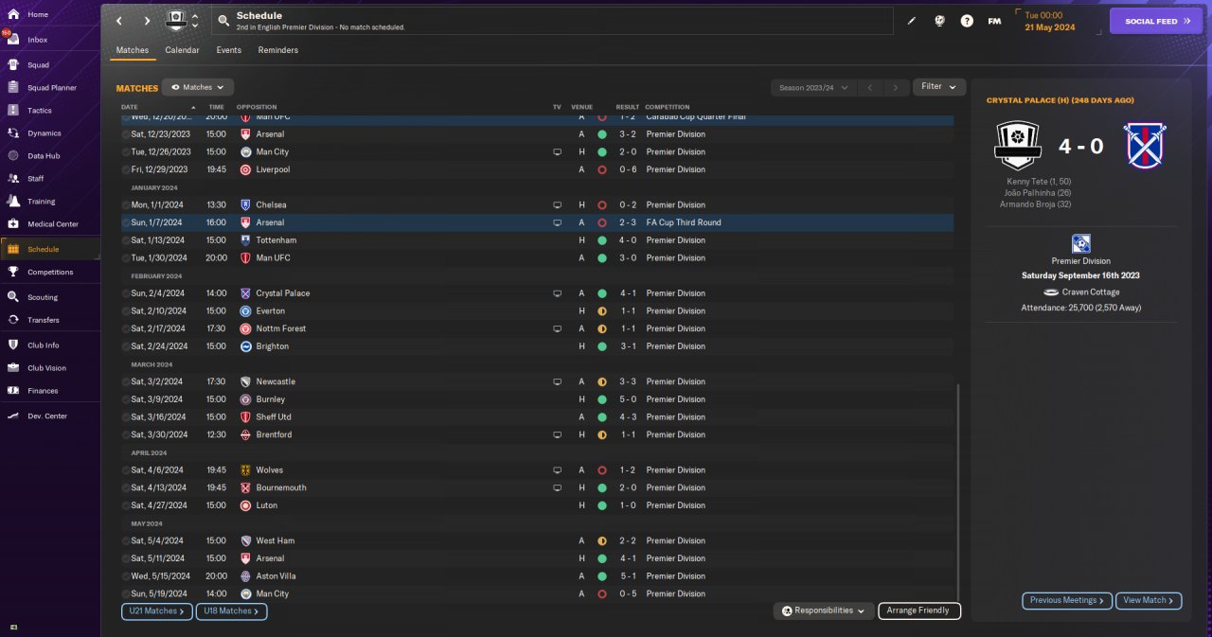Toggle reminder circle for West Ham match
Screen dimensions: 1212x637
click(x=126, y=540)
